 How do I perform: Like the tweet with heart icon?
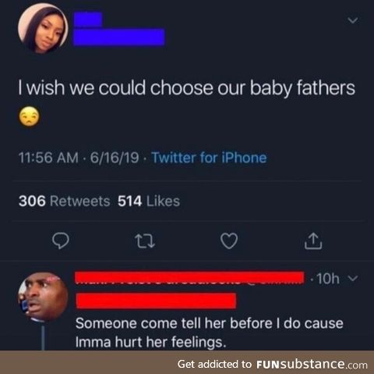(229, 240)
